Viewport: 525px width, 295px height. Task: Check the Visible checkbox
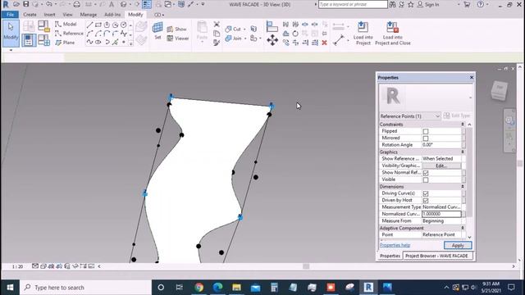point(426,179)
